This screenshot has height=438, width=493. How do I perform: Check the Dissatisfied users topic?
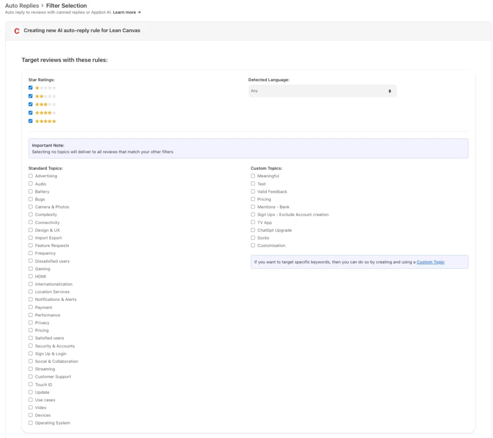[x=31, y=261]
